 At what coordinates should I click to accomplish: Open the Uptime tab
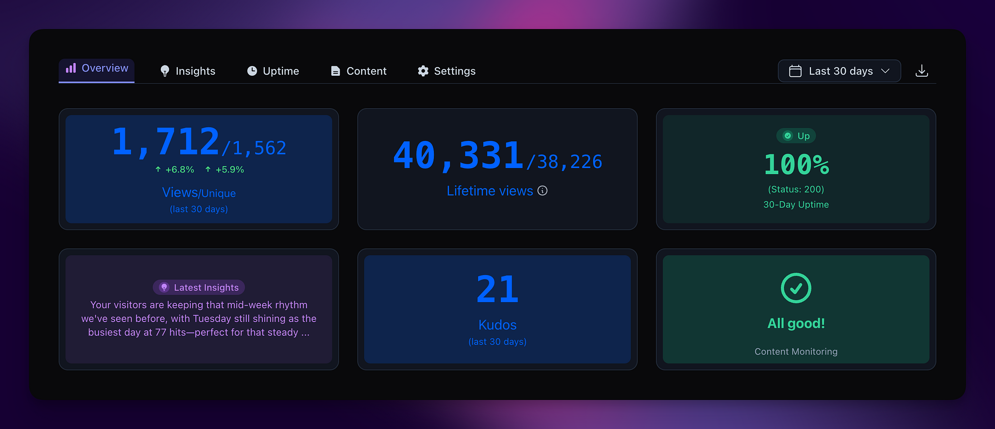(273, 71)
